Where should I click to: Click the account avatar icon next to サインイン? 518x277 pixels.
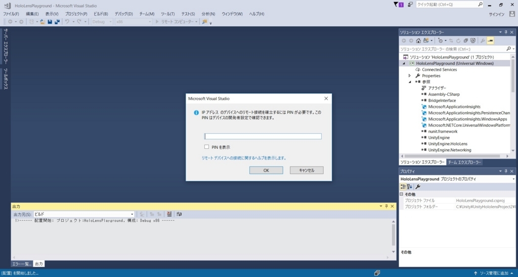click(512, 14)
